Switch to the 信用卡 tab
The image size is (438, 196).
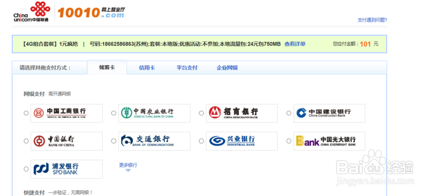147,68
